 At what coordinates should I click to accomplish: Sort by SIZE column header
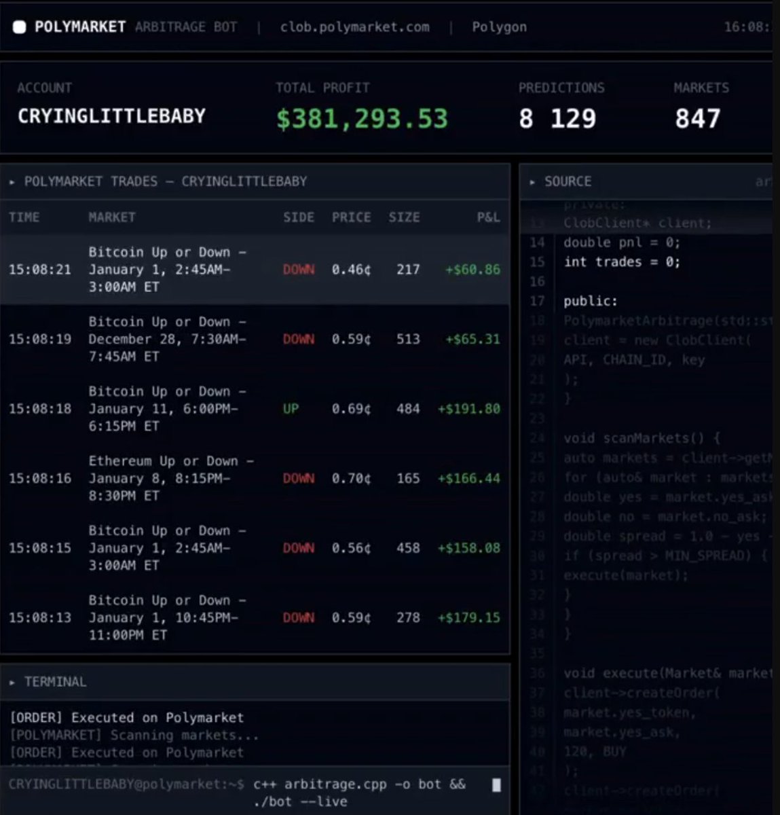404,217
